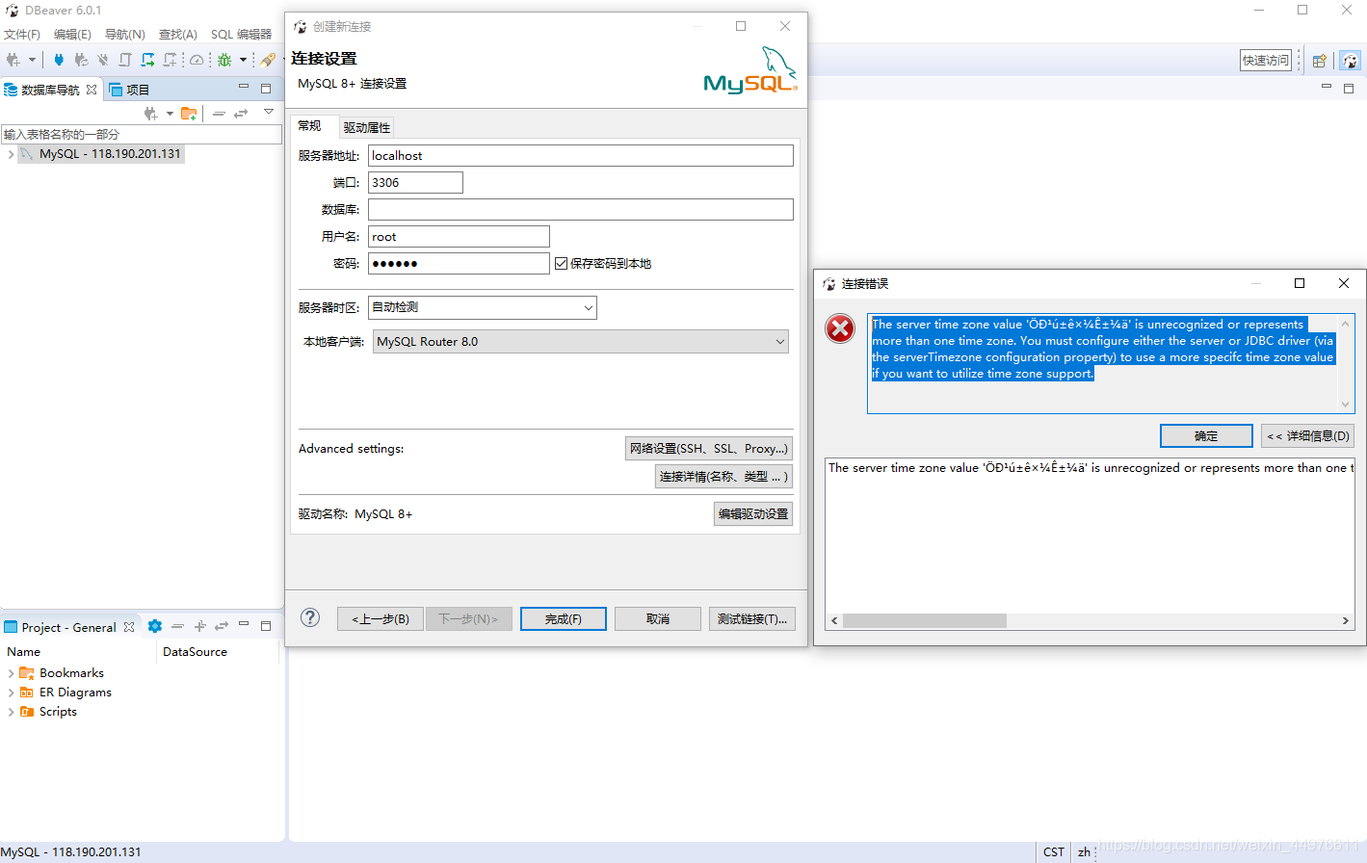Open the navigator view menu triangle
Viewport: 1367px width, 863px height.
269,112
